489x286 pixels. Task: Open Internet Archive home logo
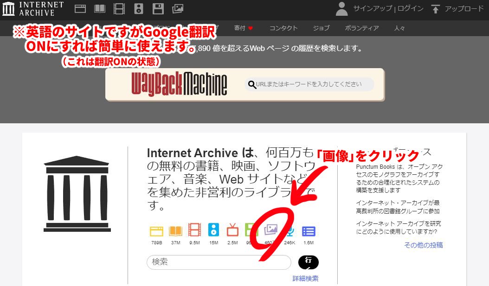33,9
